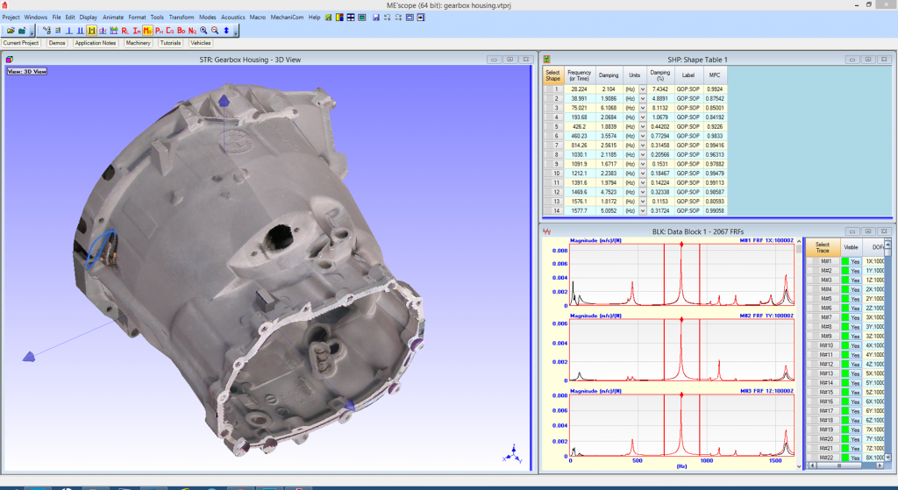
Task: Open Units dropdown for shape 1
Action: [642, 89]
